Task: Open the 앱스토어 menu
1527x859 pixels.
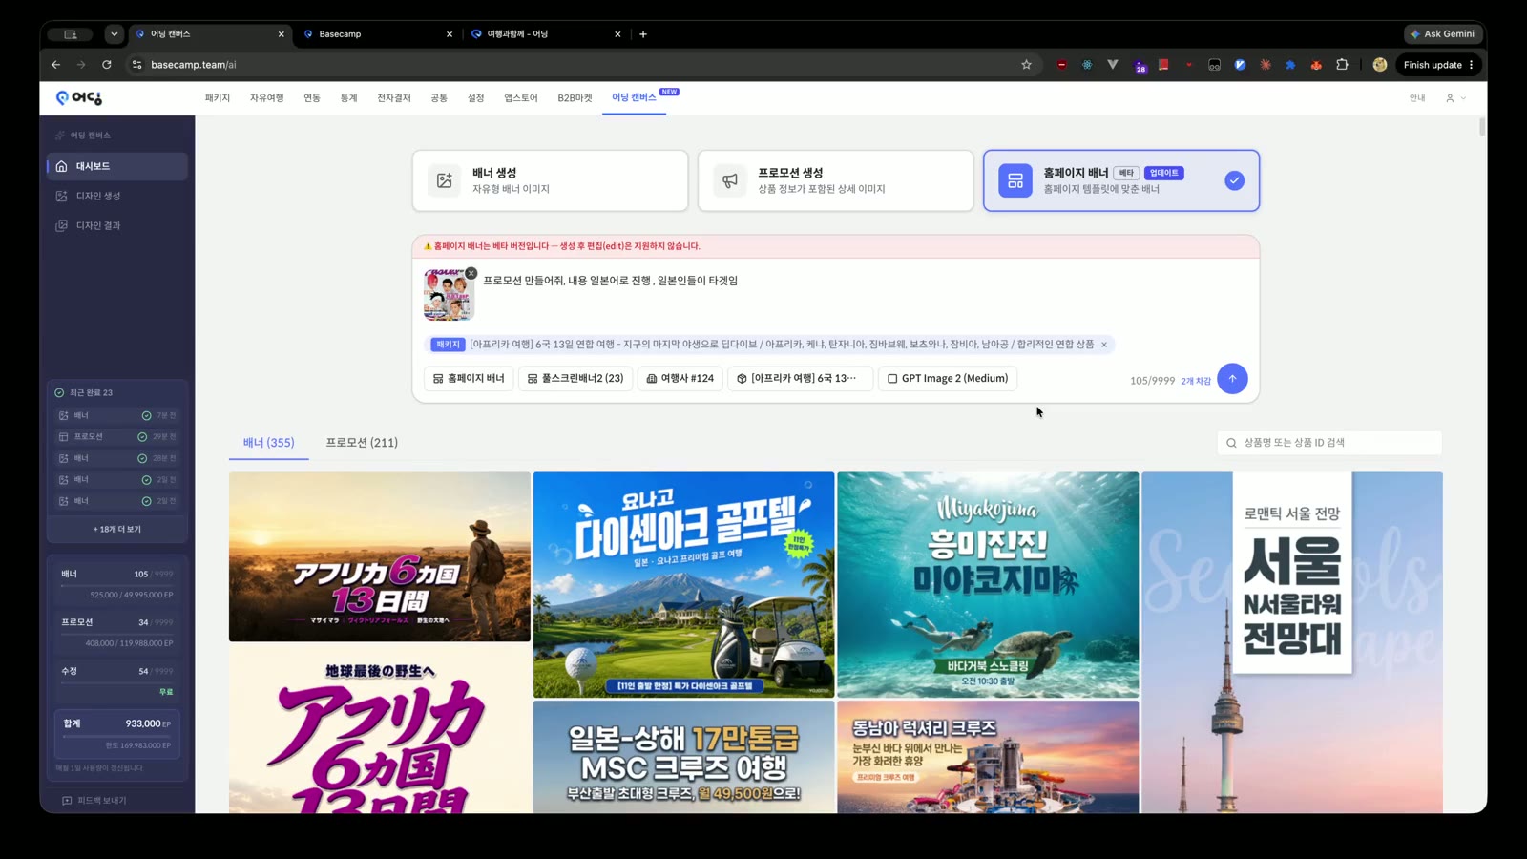Action: pyautogui.click(x=521, y=98)
